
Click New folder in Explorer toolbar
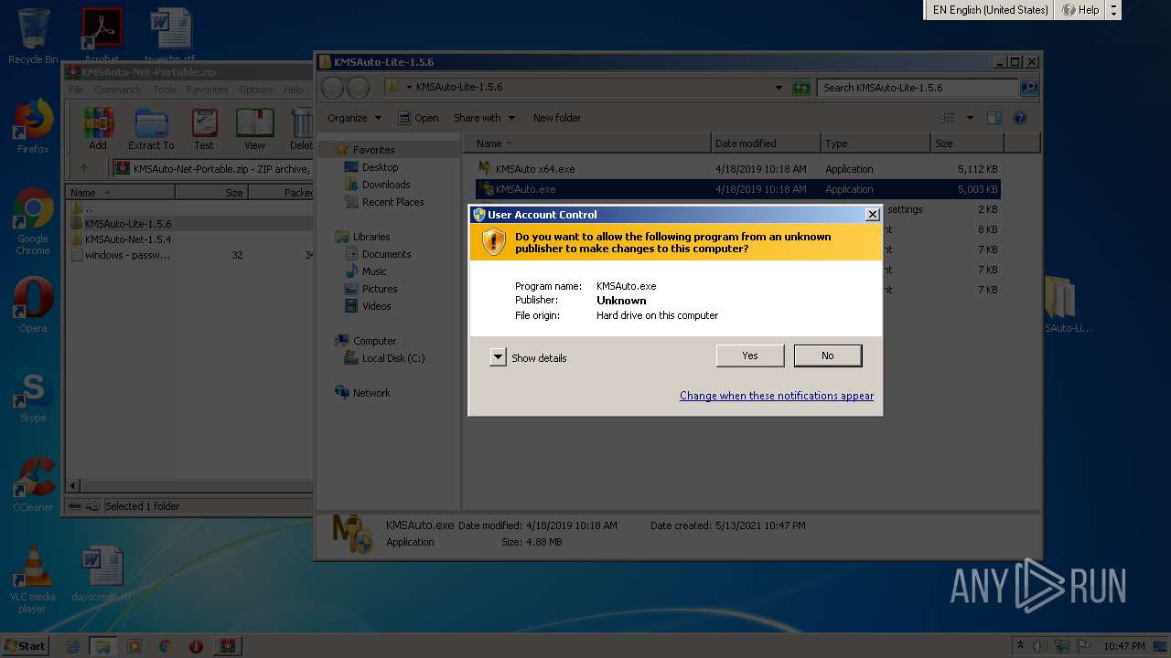click(557, 118)
